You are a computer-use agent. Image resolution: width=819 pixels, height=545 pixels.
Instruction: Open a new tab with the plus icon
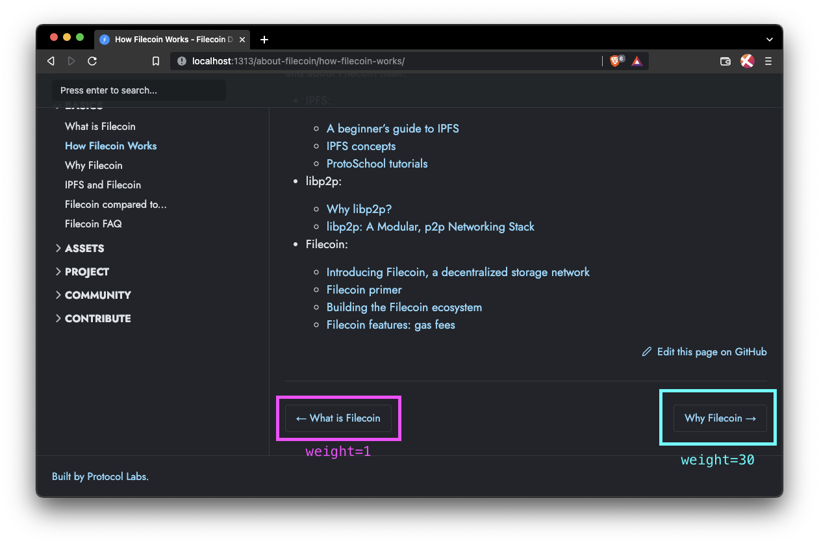[264, 40]
